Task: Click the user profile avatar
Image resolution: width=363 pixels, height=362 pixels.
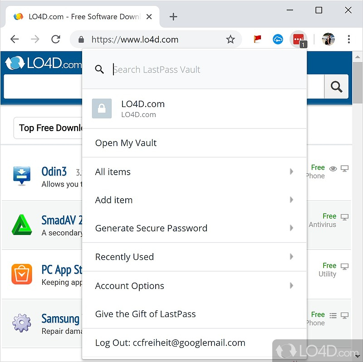Action: pyautogui.click(x=328, y=39)
